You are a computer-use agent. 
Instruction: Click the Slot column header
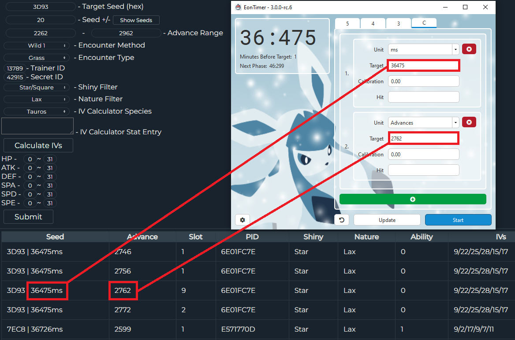tap(196, 237)
